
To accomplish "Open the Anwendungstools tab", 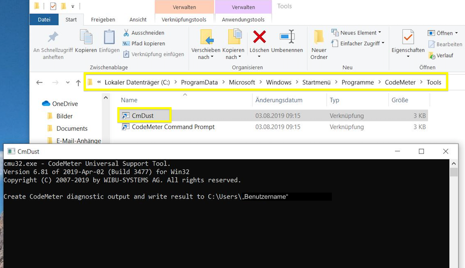I will tap(243, 20).
